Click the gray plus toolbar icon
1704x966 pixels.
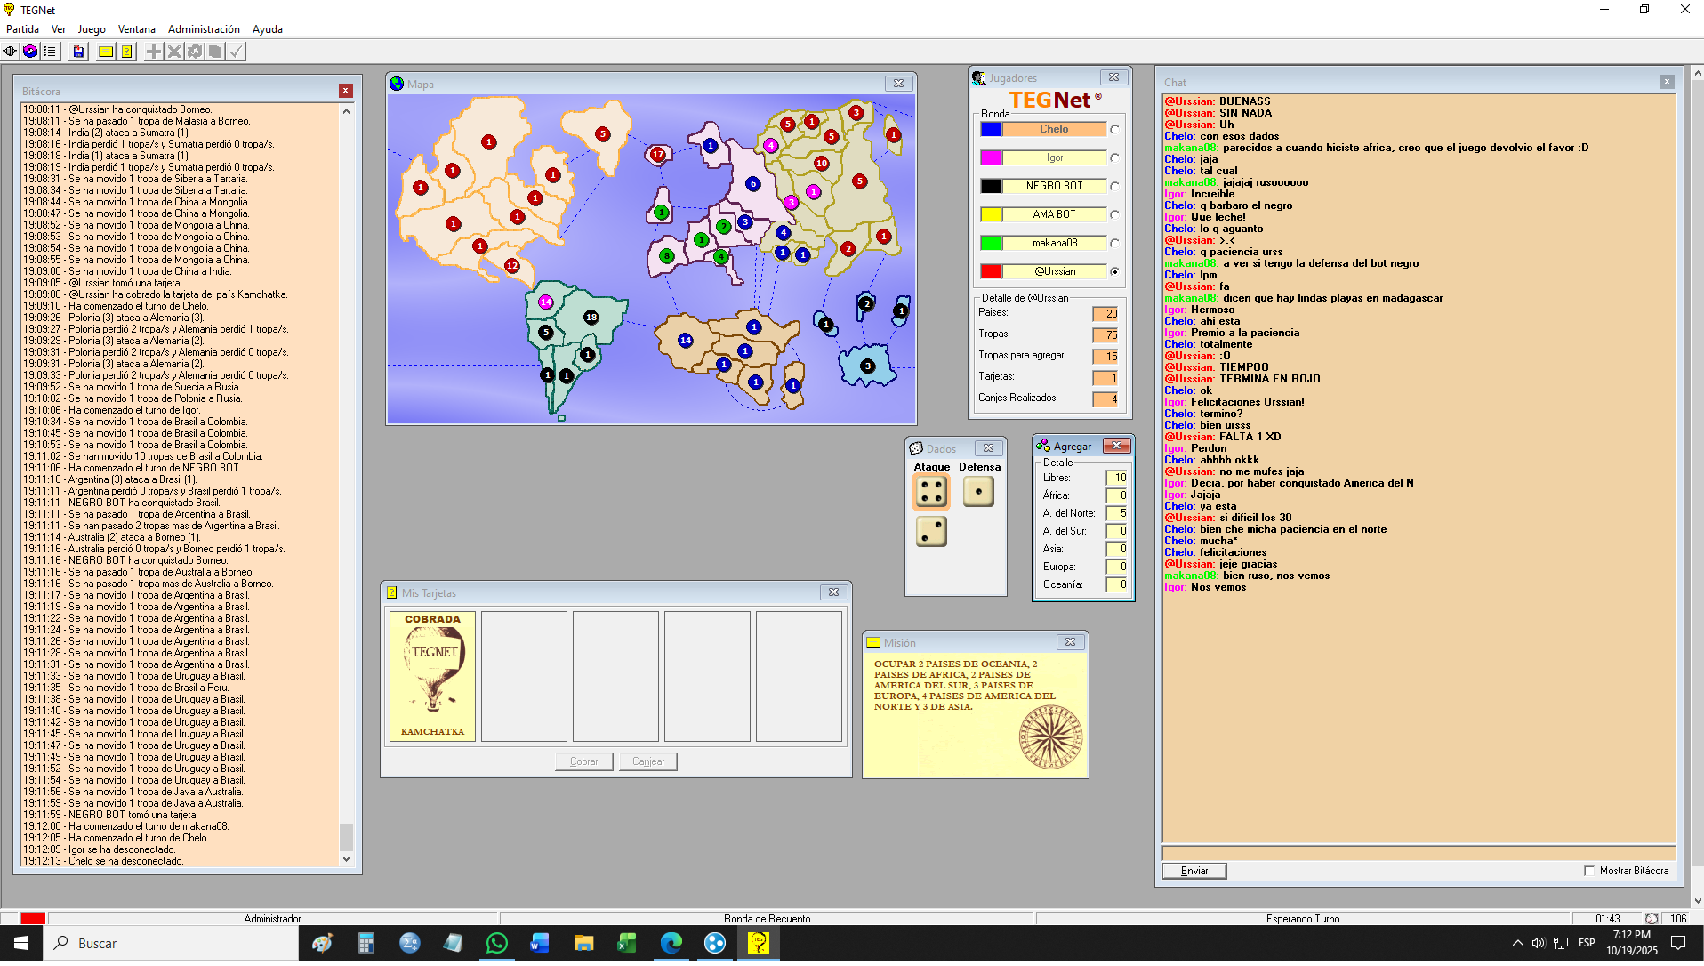point(154,52)
